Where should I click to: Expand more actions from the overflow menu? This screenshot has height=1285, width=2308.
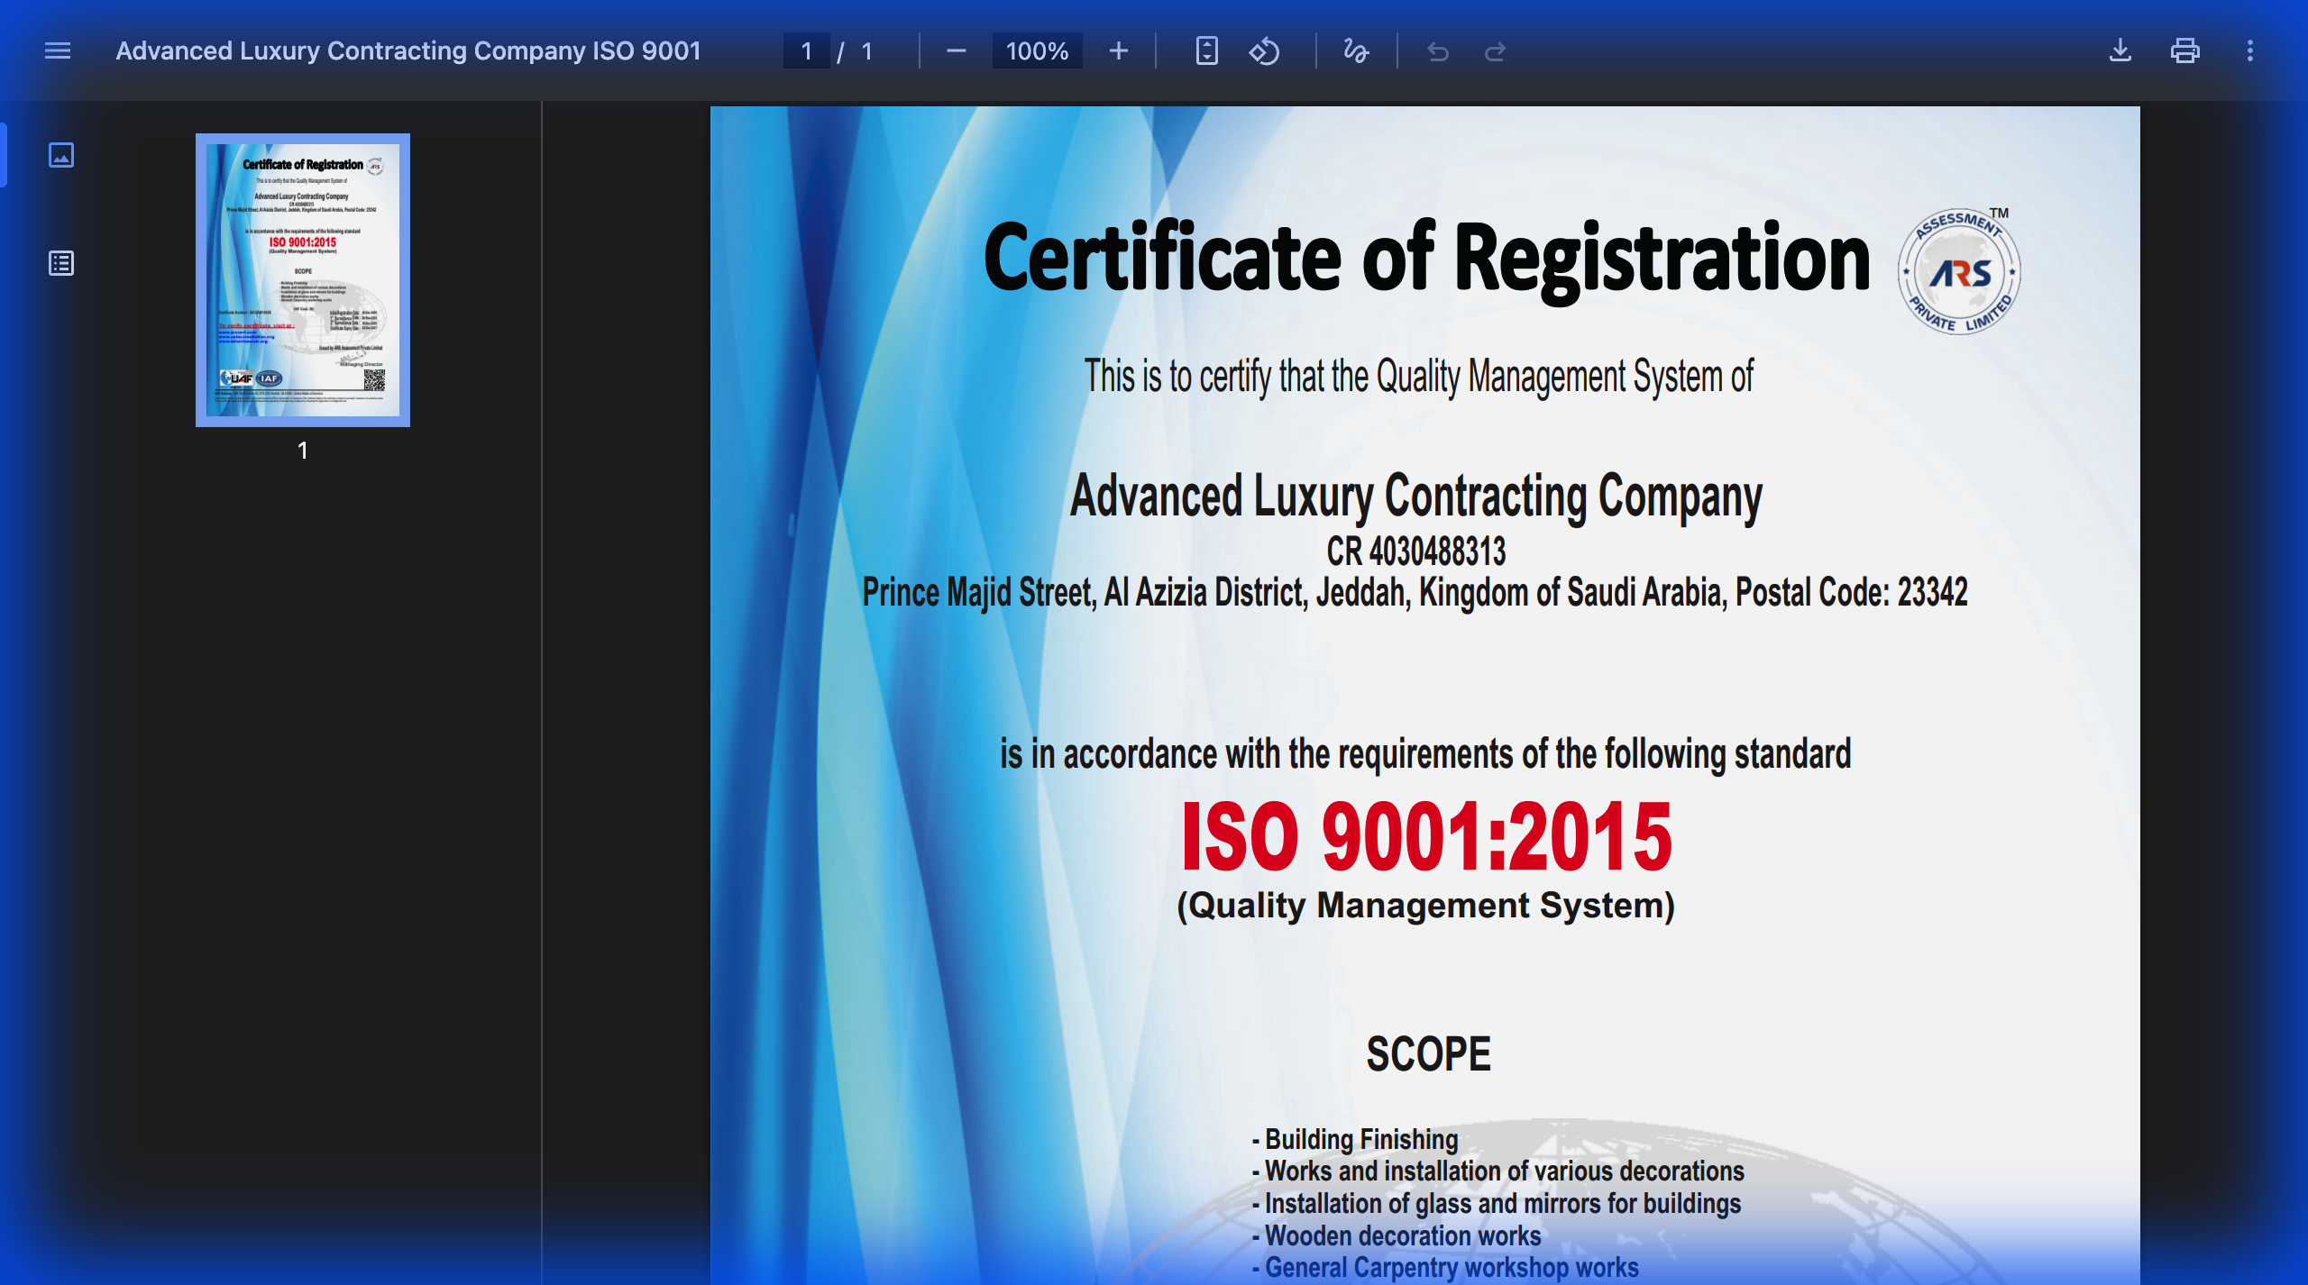point(2251,51)
